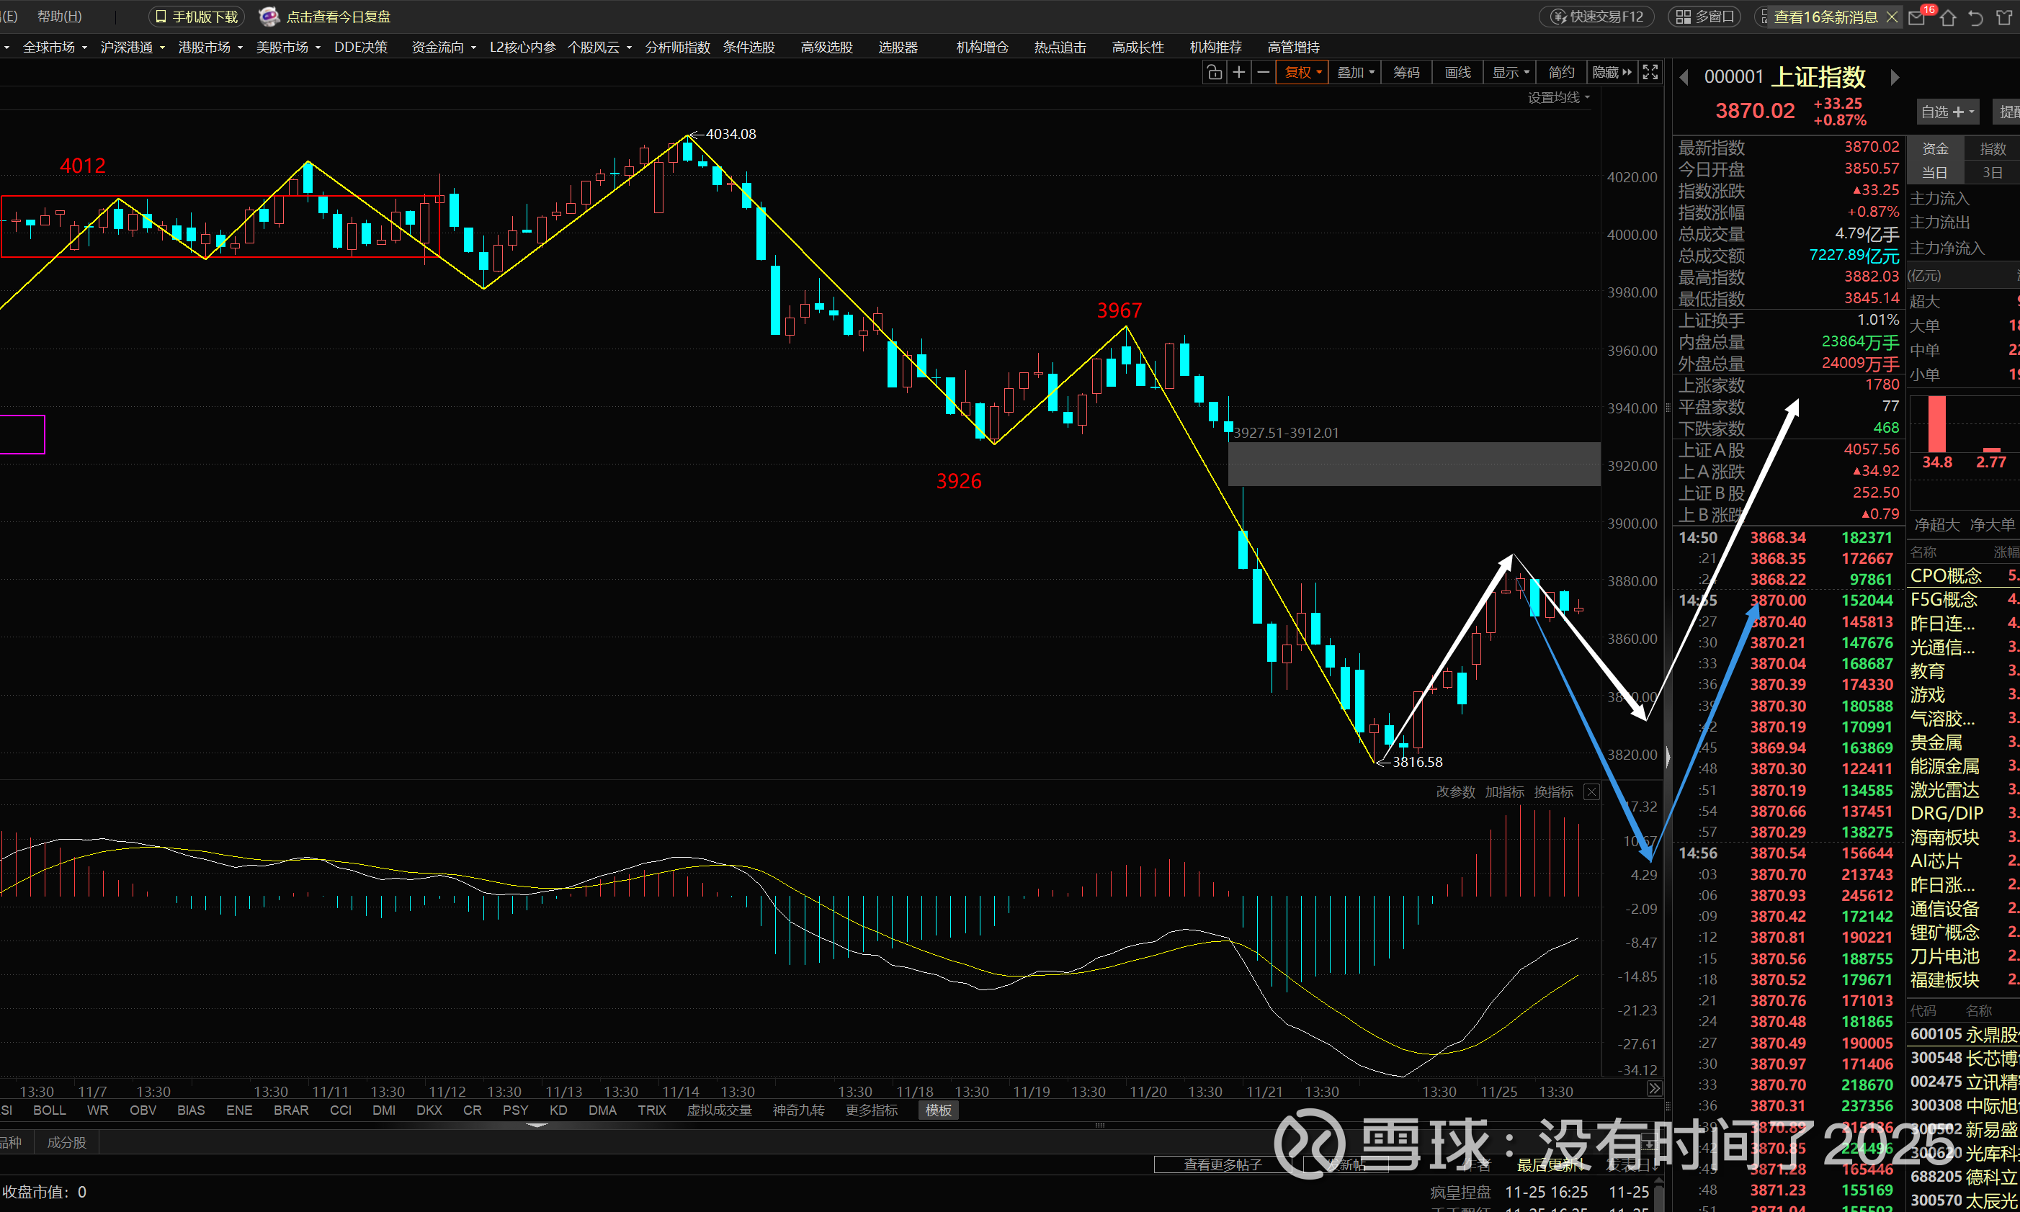The image size is (2020, 1212).
Task: Expand the 叠加 overlay dropdown
Action: coord(1355,73)
